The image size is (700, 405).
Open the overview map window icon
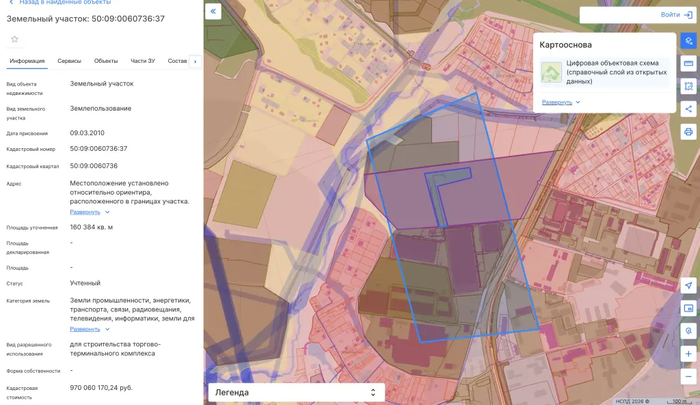688,308
